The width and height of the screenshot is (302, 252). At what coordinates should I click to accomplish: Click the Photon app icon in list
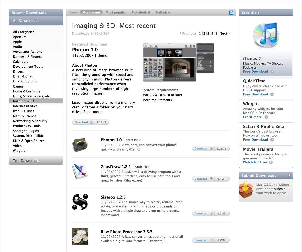coord(80,145)
